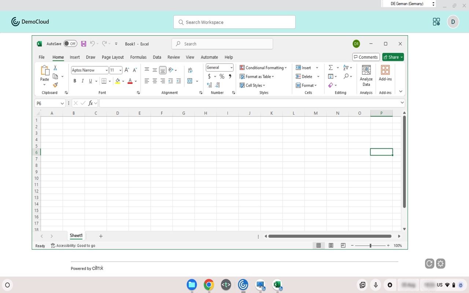This screenshot has width=469, height=293.
Task: Open the font name dropdown Aptos Narrow
Action: click(x=106, y=70)
